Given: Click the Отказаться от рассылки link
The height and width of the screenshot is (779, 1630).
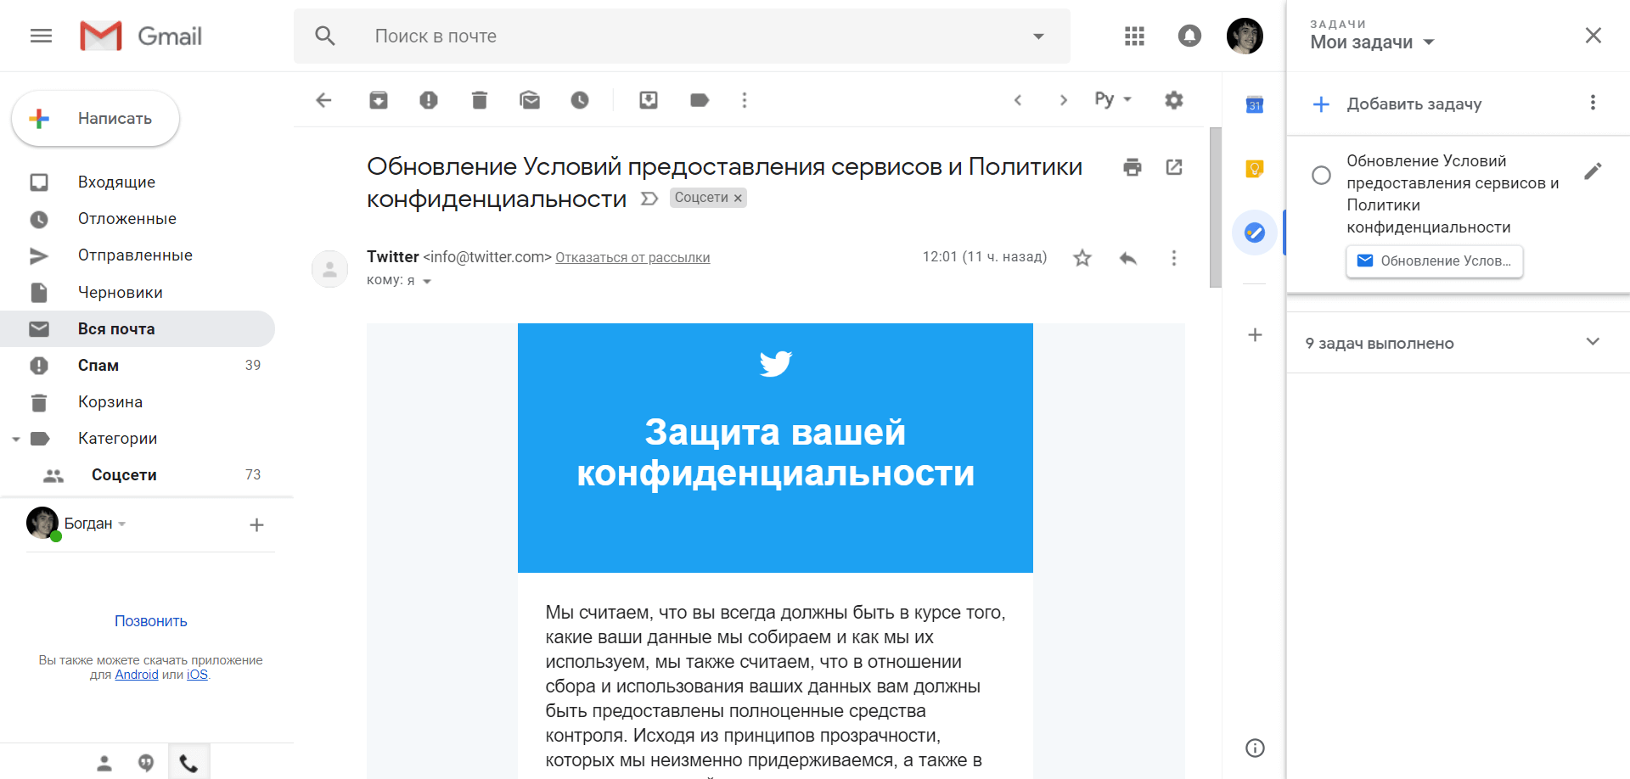Looking at the screenshot, I should coord(632,258).
